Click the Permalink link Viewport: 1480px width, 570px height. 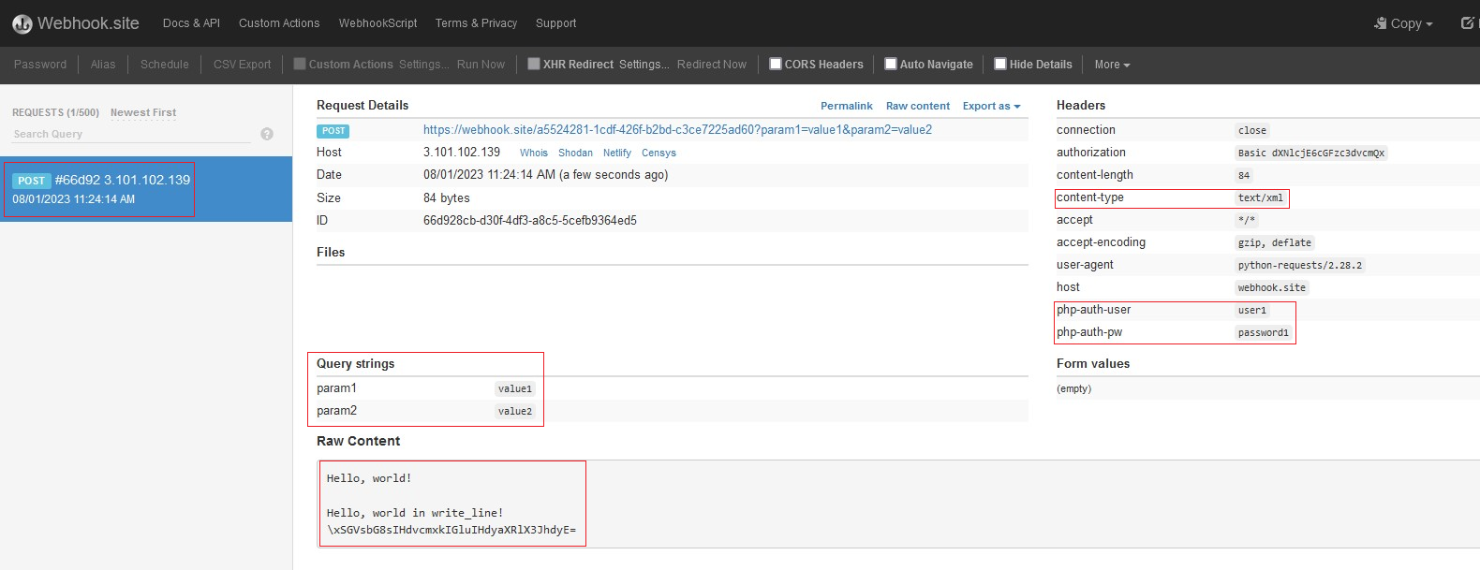click(846, 106)
